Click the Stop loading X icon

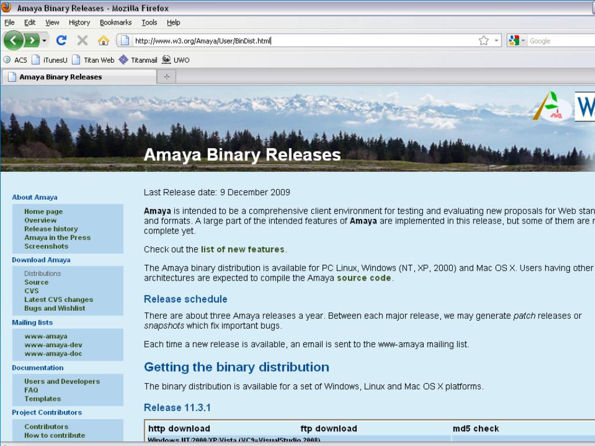click(x=83, y=40)
